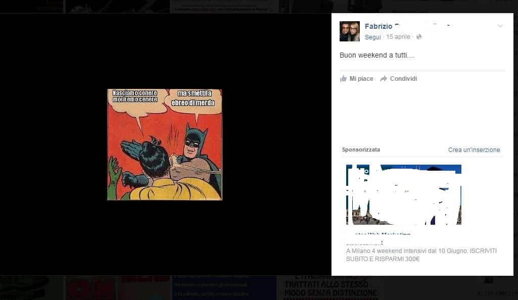Click Crea un'inserzione link

pos(474,150)
